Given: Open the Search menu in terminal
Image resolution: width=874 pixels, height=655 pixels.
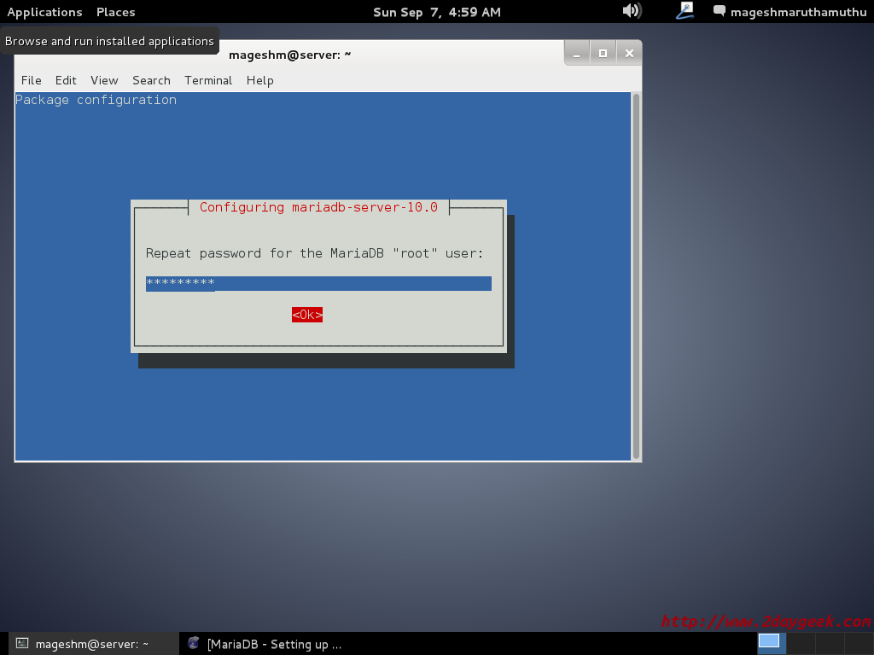Looking at the screenshot, I should [x=151, y=80].
